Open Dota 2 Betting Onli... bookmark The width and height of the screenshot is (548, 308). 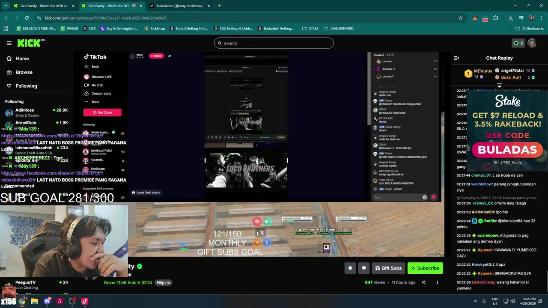tap(189, 29)
